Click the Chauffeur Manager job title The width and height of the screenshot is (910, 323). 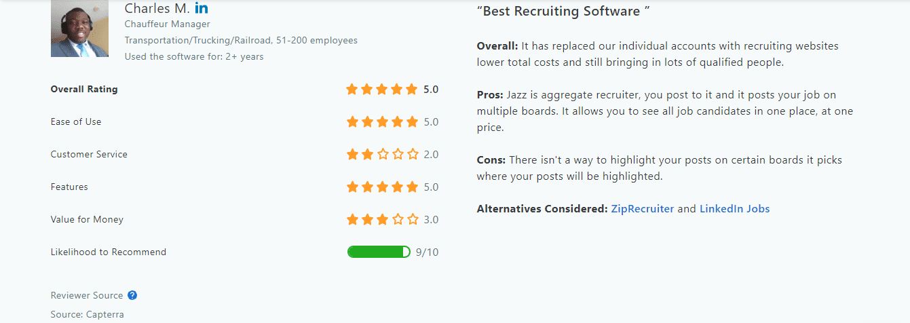168,24
